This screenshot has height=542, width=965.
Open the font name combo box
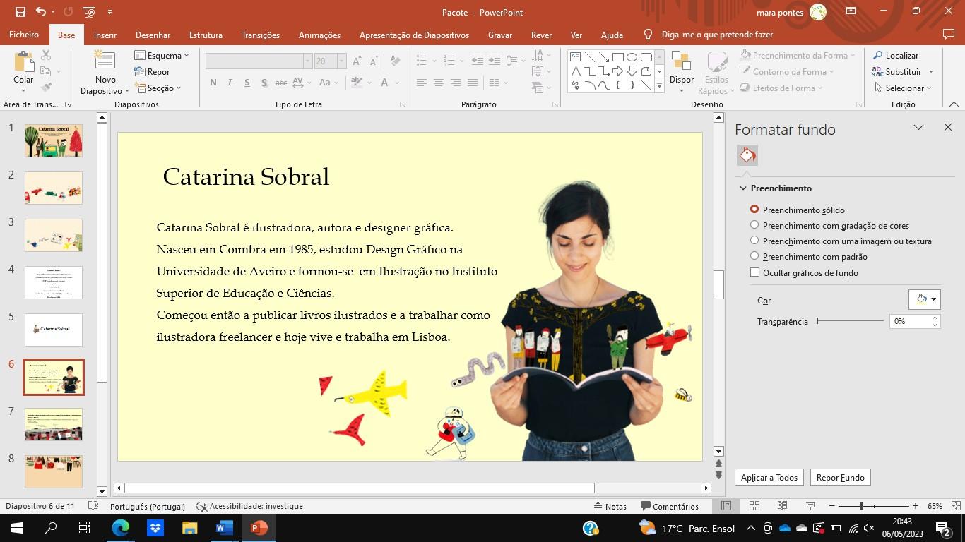(x=259, y=61)
